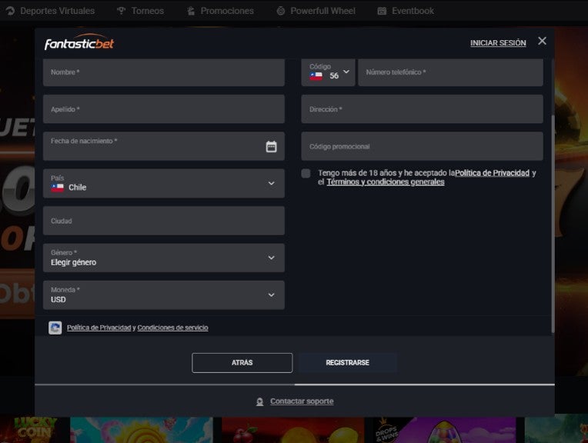Click the Deportes Virtuales icon

click(x=10, y=11)
